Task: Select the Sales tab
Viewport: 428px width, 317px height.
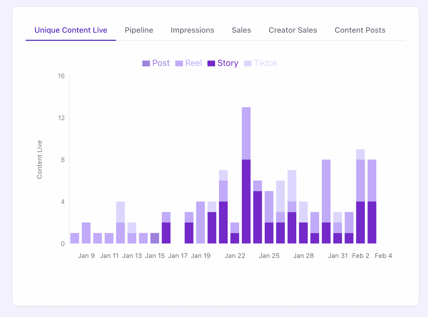Action: pyautogui.click(x=242, y=30)
